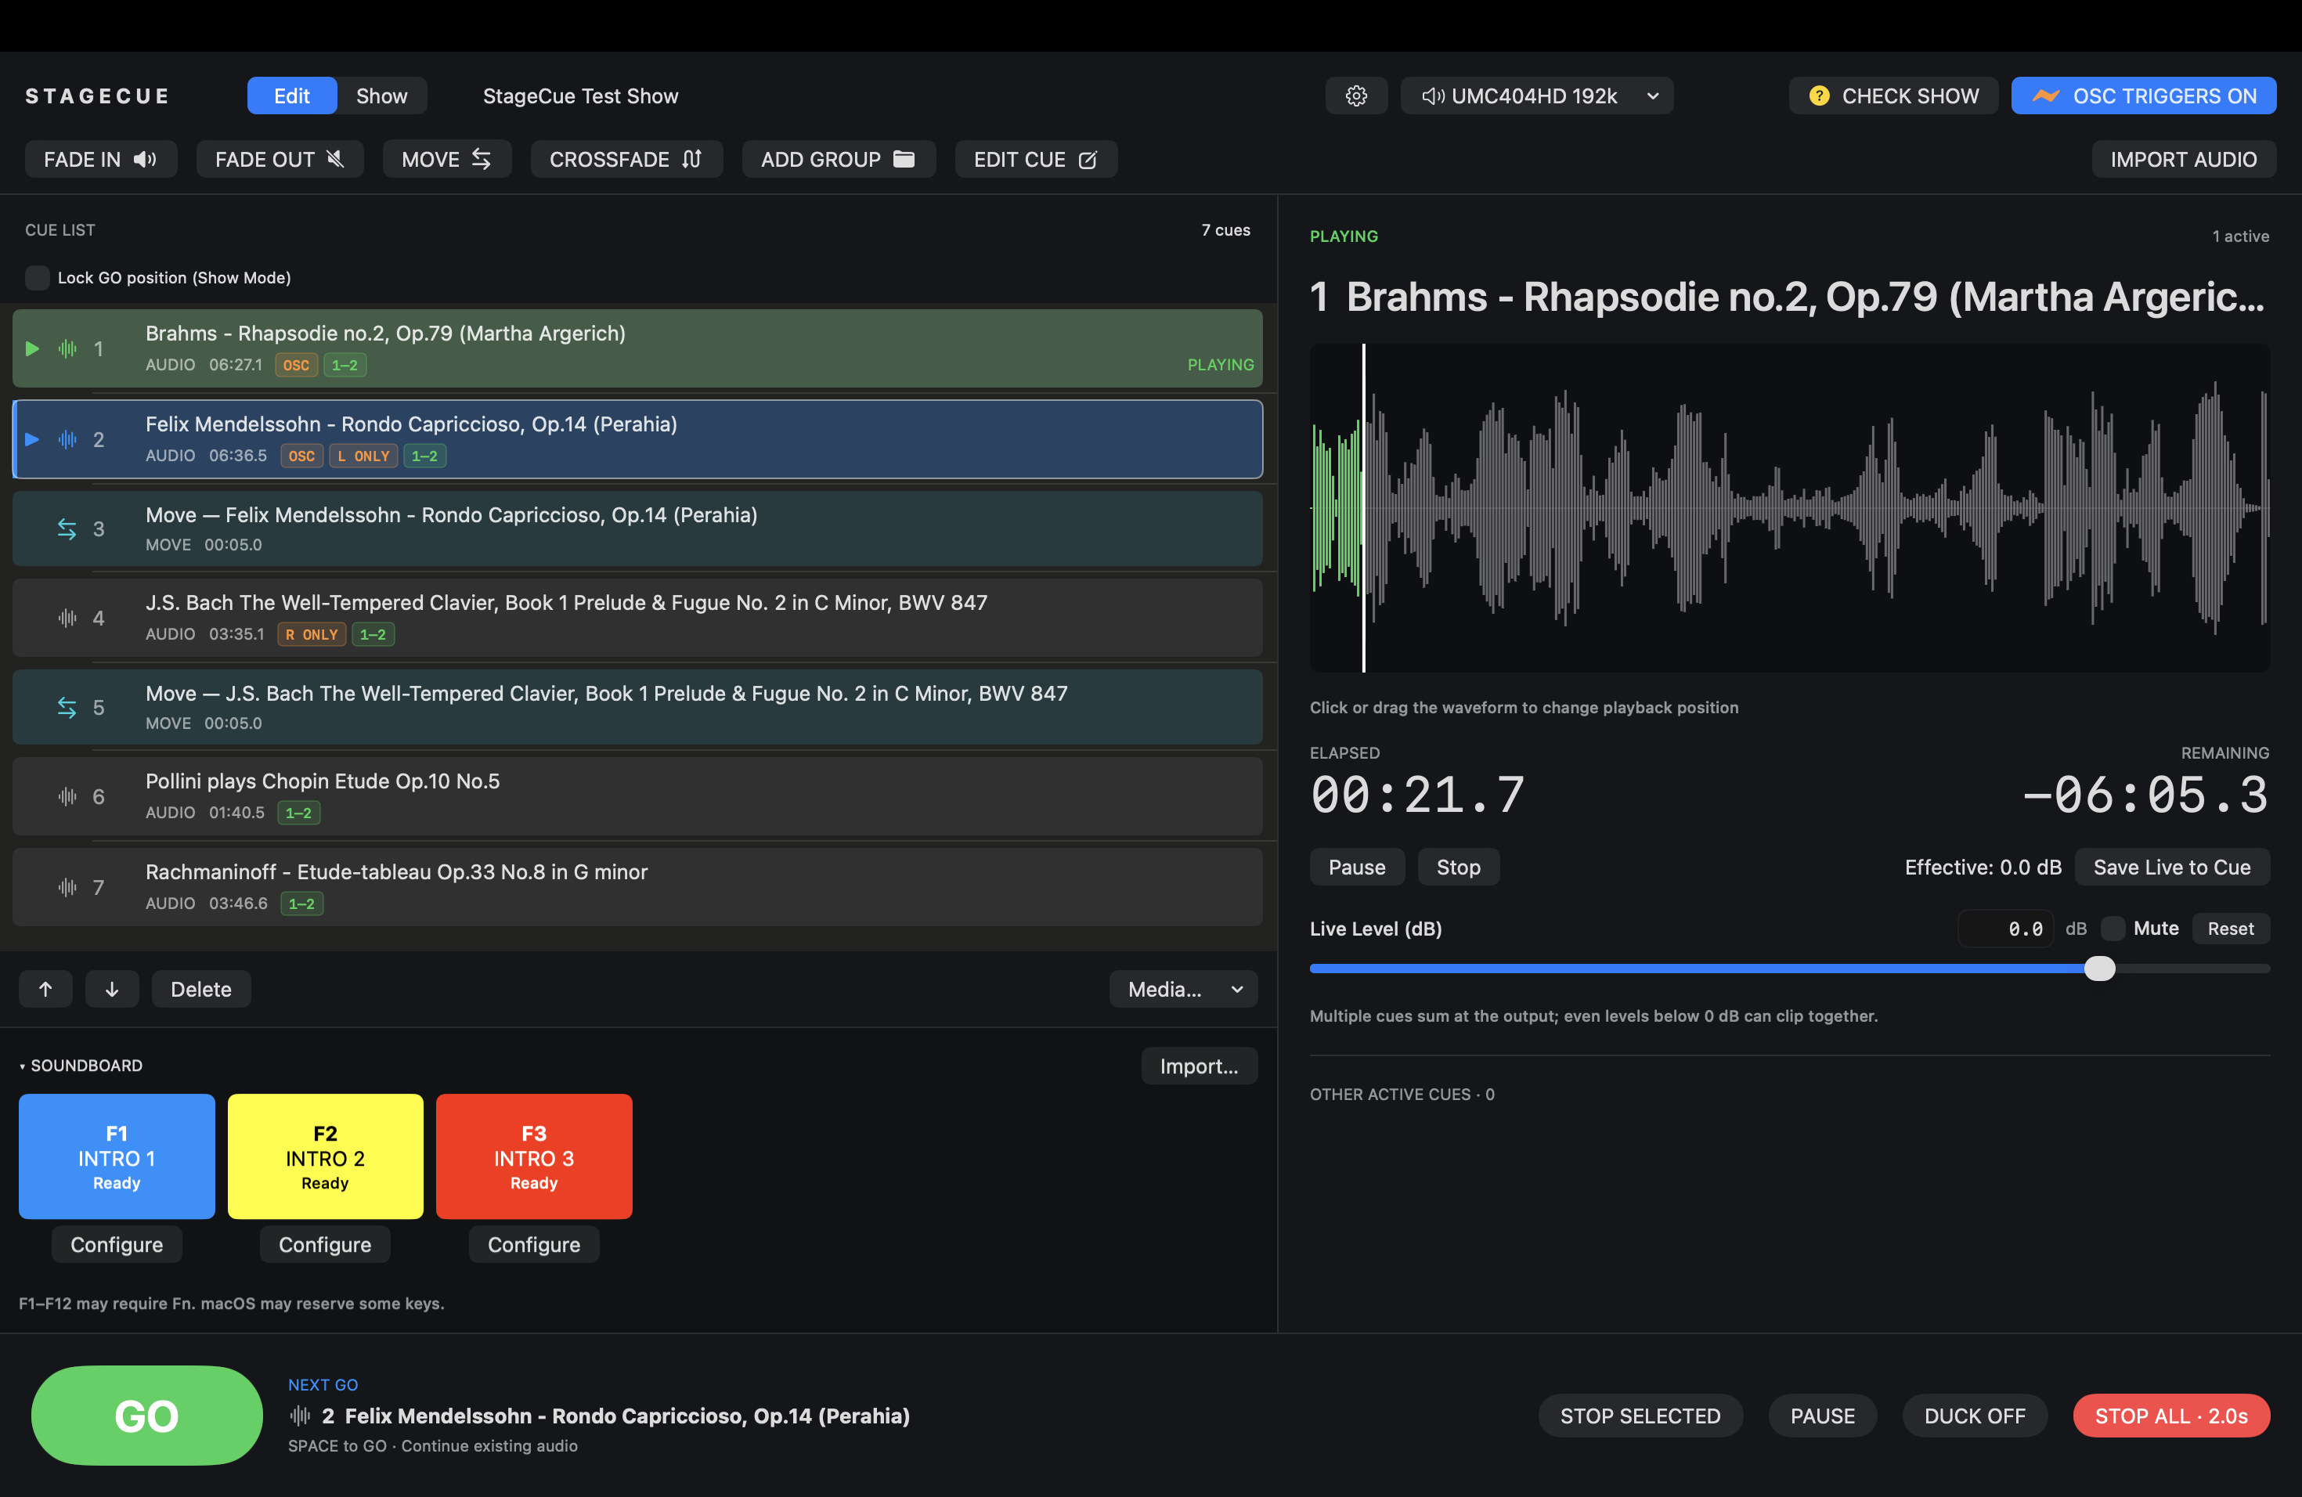Trigger the F3 INTRO 3 red pad

tap(534, 1156)
